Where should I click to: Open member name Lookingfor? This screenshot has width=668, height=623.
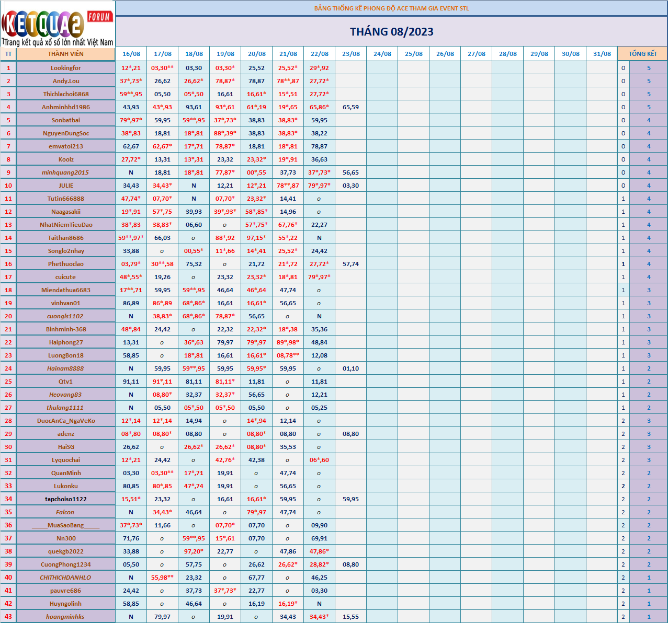pyautogui.click(x=66, y=68)
